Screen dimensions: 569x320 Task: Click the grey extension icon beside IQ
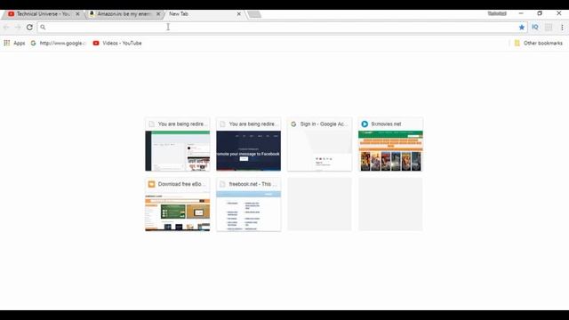coord(549,28)
